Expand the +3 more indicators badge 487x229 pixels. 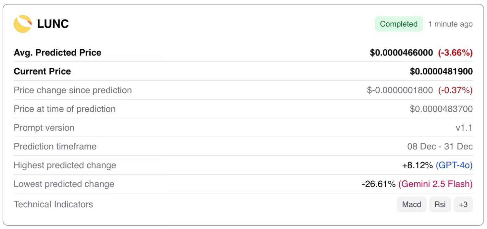click(x=463, y=204)
